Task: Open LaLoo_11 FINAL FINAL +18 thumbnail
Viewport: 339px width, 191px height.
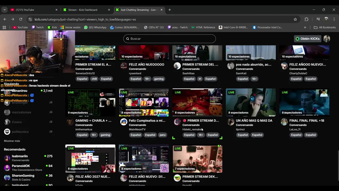Action: [304, 102]
